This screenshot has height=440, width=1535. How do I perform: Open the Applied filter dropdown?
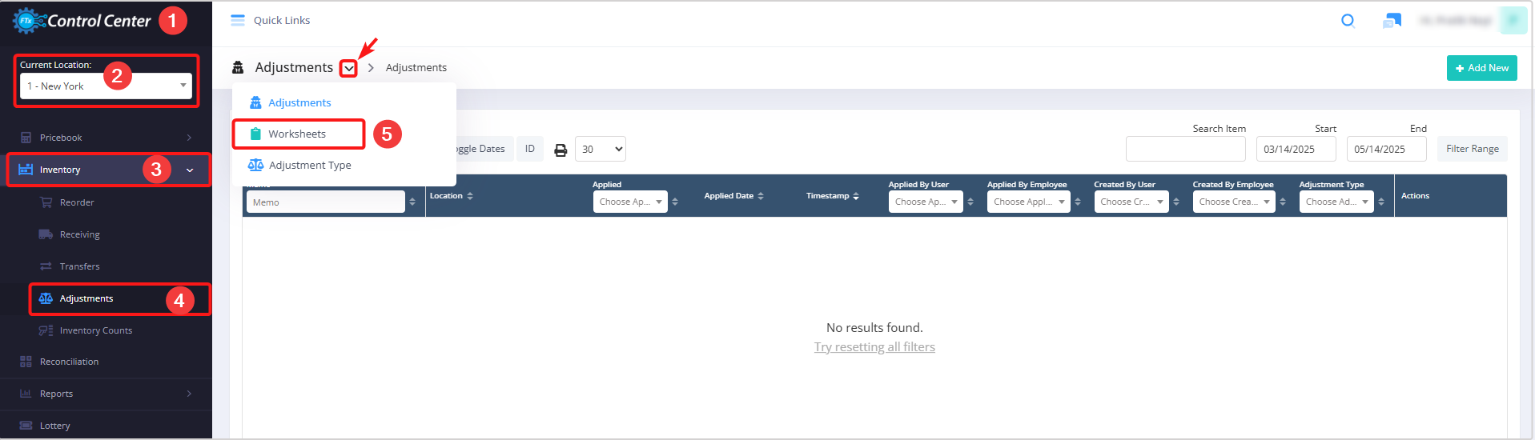coord(630,202)
